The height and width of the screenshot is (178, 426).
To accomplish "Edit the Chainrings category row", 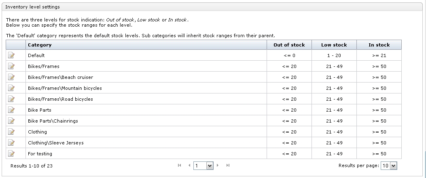I will click(11, 121).
